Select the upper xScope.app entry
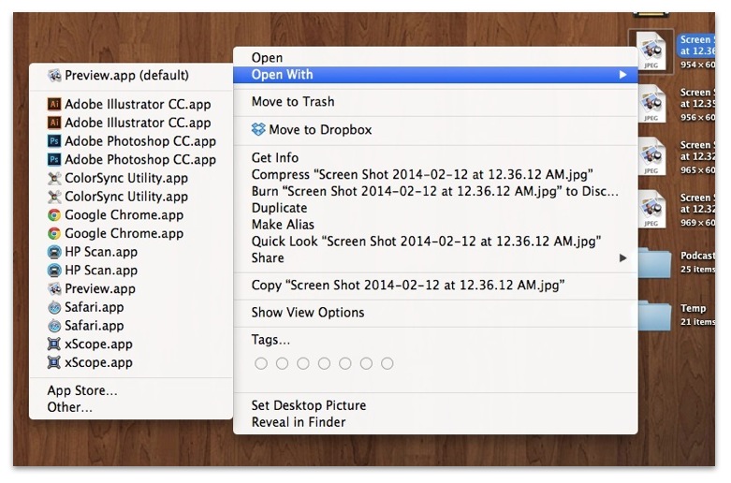This screenshot has width=731, height=483. 130,344
